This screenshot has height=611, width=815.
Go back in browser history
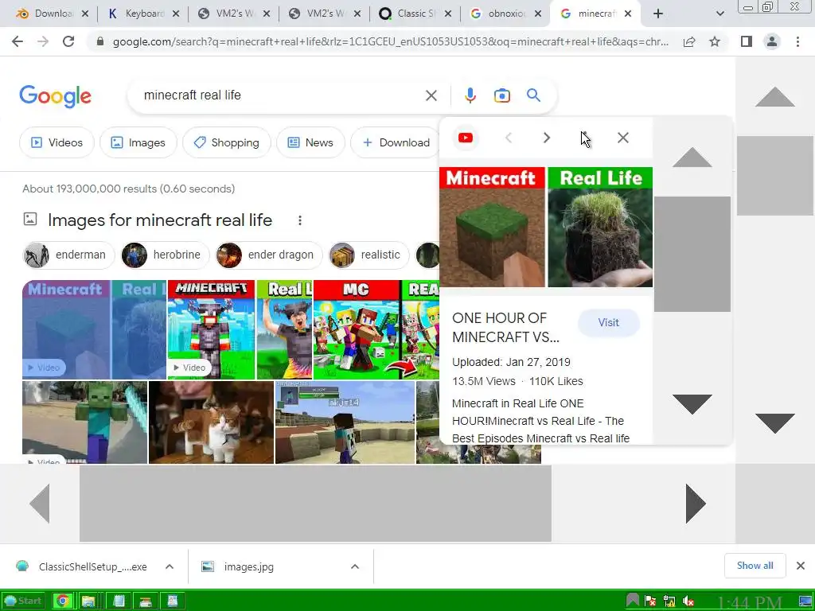[18, 41]
